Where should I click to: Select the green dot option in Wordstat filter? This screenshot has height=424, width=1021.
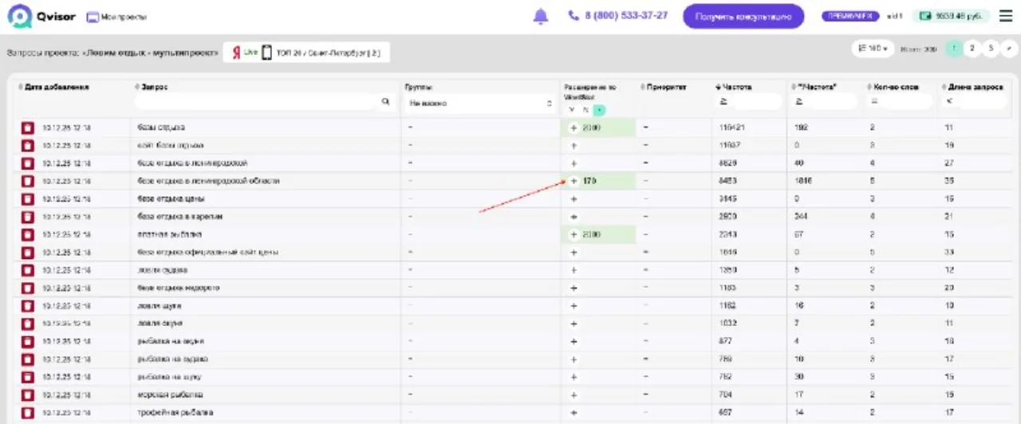600,110
